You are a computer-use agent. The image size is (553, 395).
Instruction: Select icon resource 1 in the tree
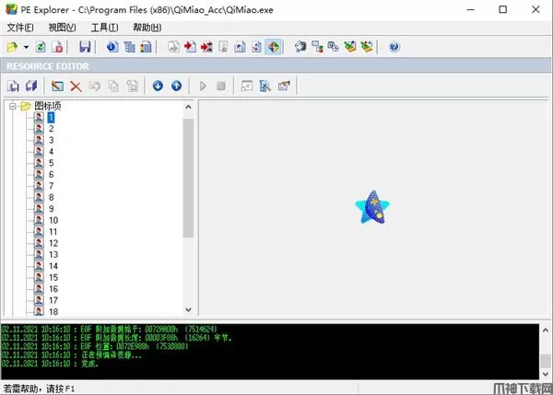[52, 117]
